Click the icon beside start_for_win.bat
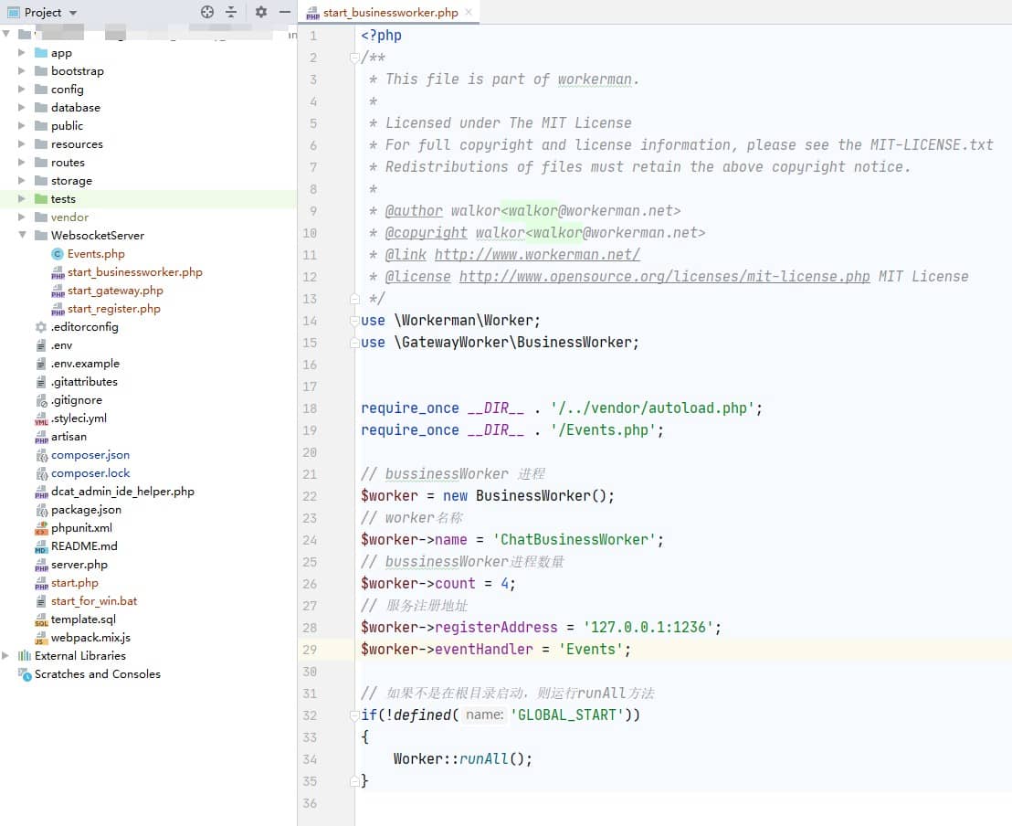1012x826 pixels. [39, 600]
